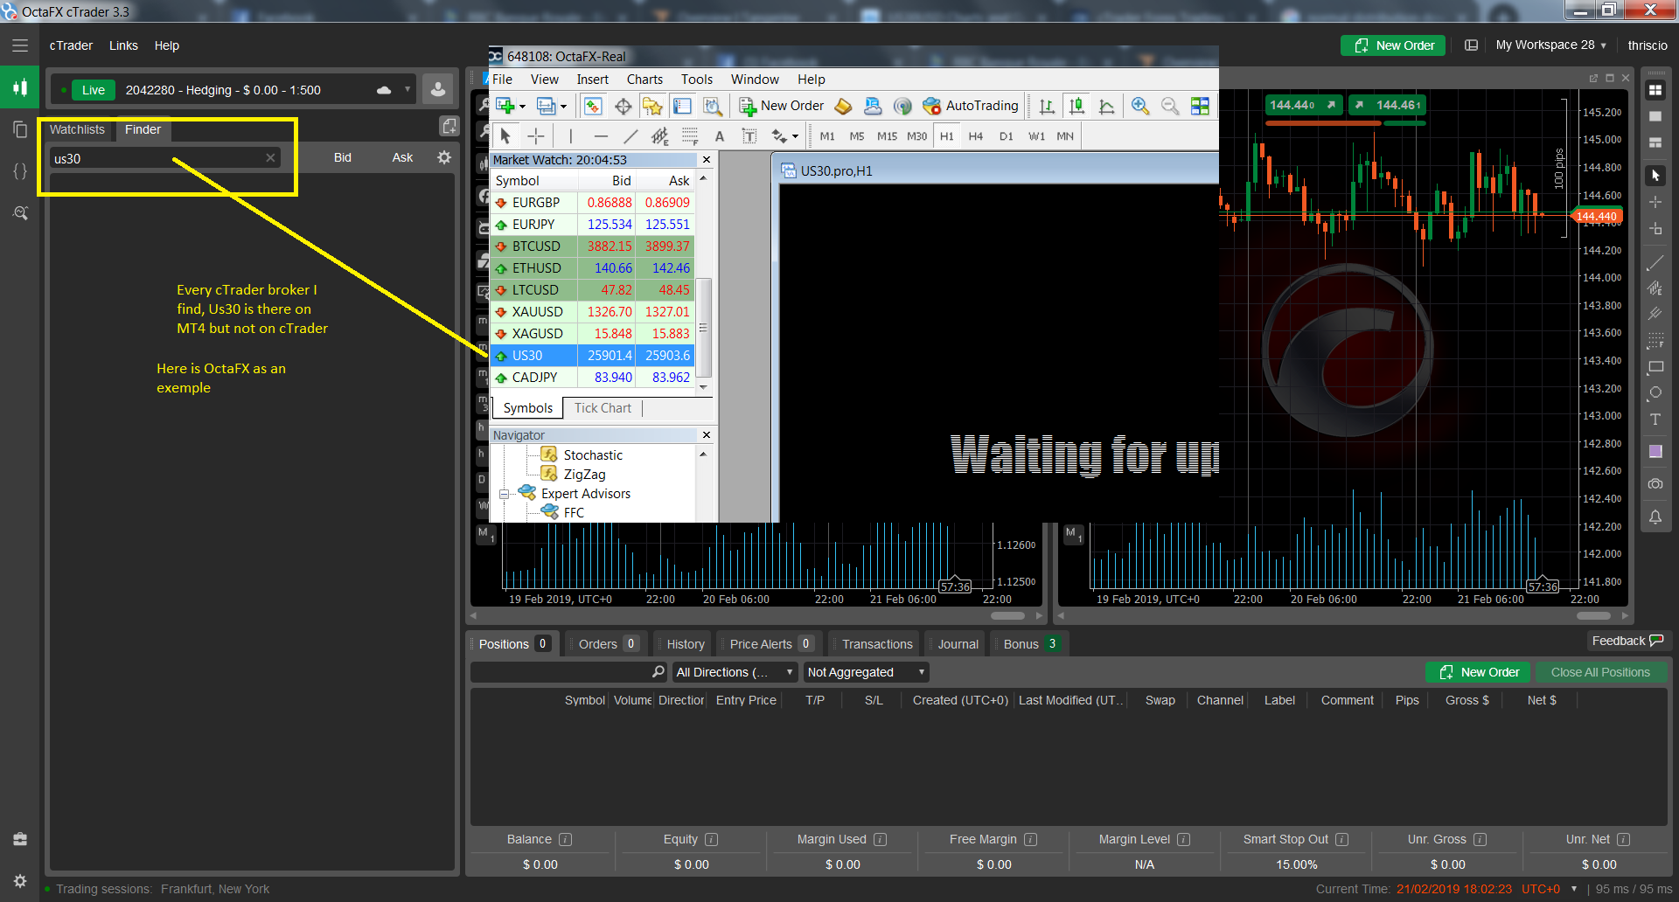Select the MT4 crosshair tool
Screen dimensions: 1679x902
pos(536,136)
